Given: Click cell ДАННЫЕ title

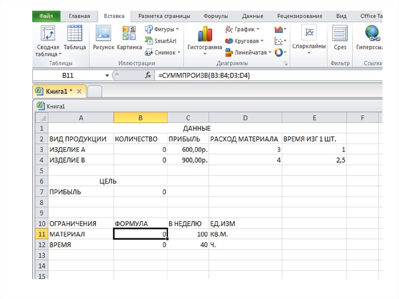Looking at the screenshot, I should pyautogui.click(x=197, y=128).
